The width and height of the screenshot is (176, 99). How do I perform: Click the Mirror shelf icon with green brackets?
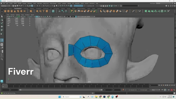click(95, 11)
